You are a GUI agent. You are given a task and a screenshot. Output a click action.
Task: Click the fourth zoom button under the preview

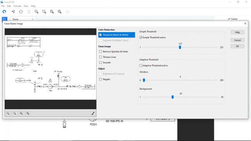click(28, 114)
